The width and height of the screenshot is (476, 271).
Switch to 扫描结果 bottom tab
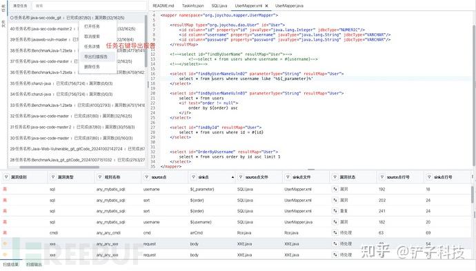point(11,265)
